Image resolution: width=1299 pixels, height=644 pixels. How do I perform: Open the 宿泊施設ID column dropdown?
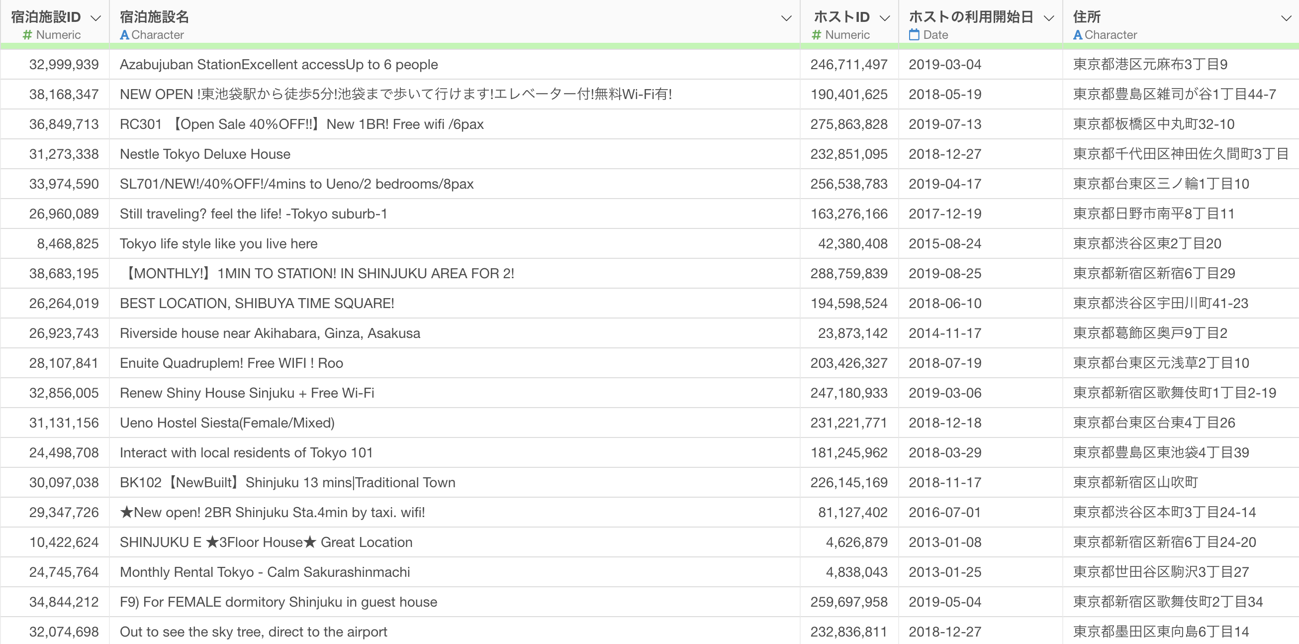(95, 18)
